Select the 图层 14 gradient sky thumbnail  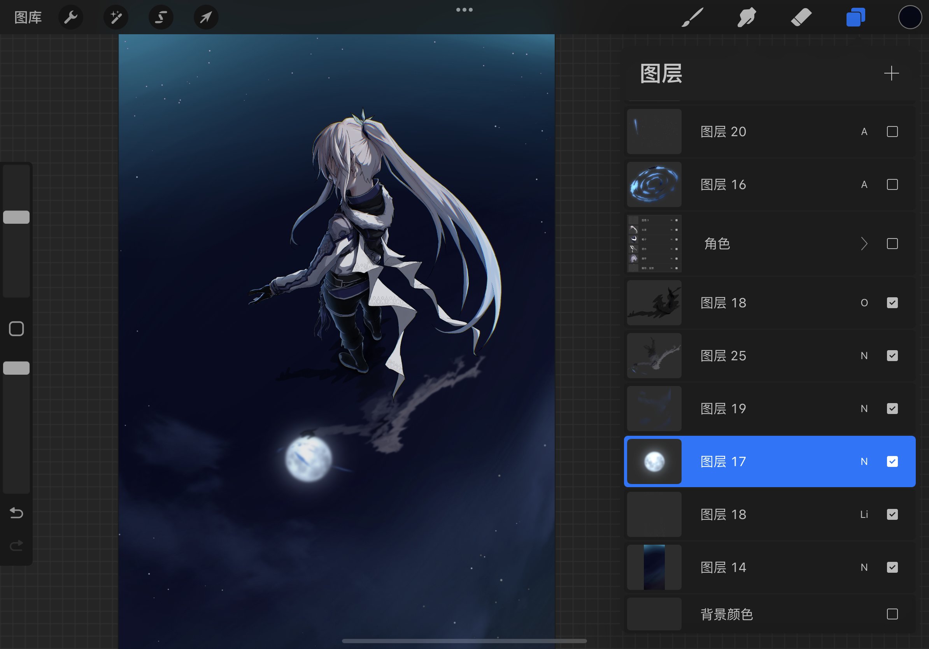(654, 567)
